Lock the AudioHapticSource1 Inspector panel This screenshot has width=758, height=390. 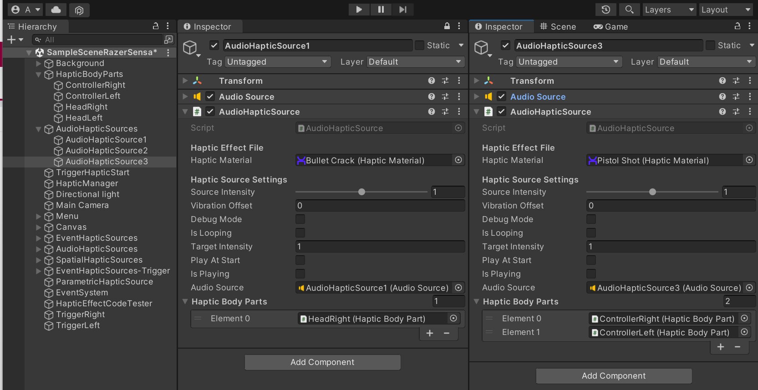tap(447, 26)
